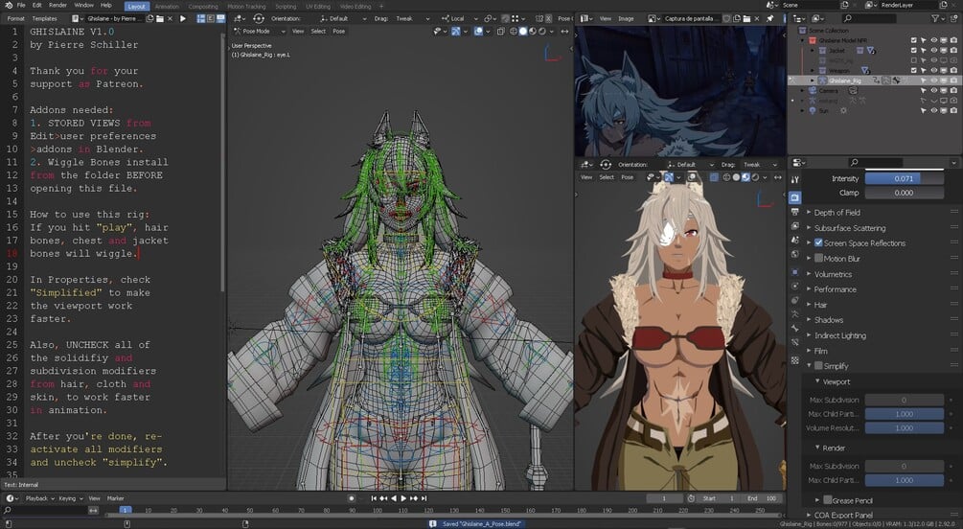Disable the Screen Space Reflections checkbox
This screenshot has width=963, height=529.
[818, 243]
